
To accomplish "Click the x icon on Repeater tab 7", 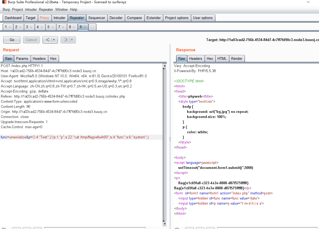I will coord(63,27).
